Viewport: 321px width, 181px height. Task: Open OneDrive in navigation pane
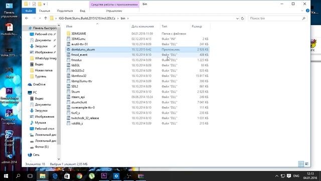point(37,84)
